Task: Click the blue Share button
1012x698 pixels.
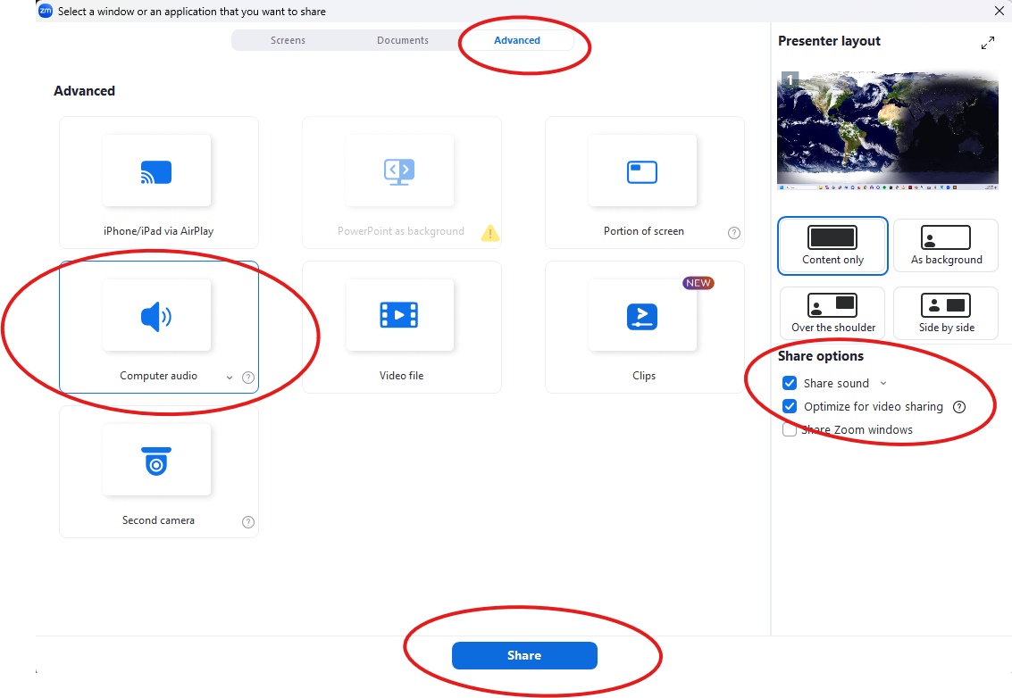Action: 524,655
